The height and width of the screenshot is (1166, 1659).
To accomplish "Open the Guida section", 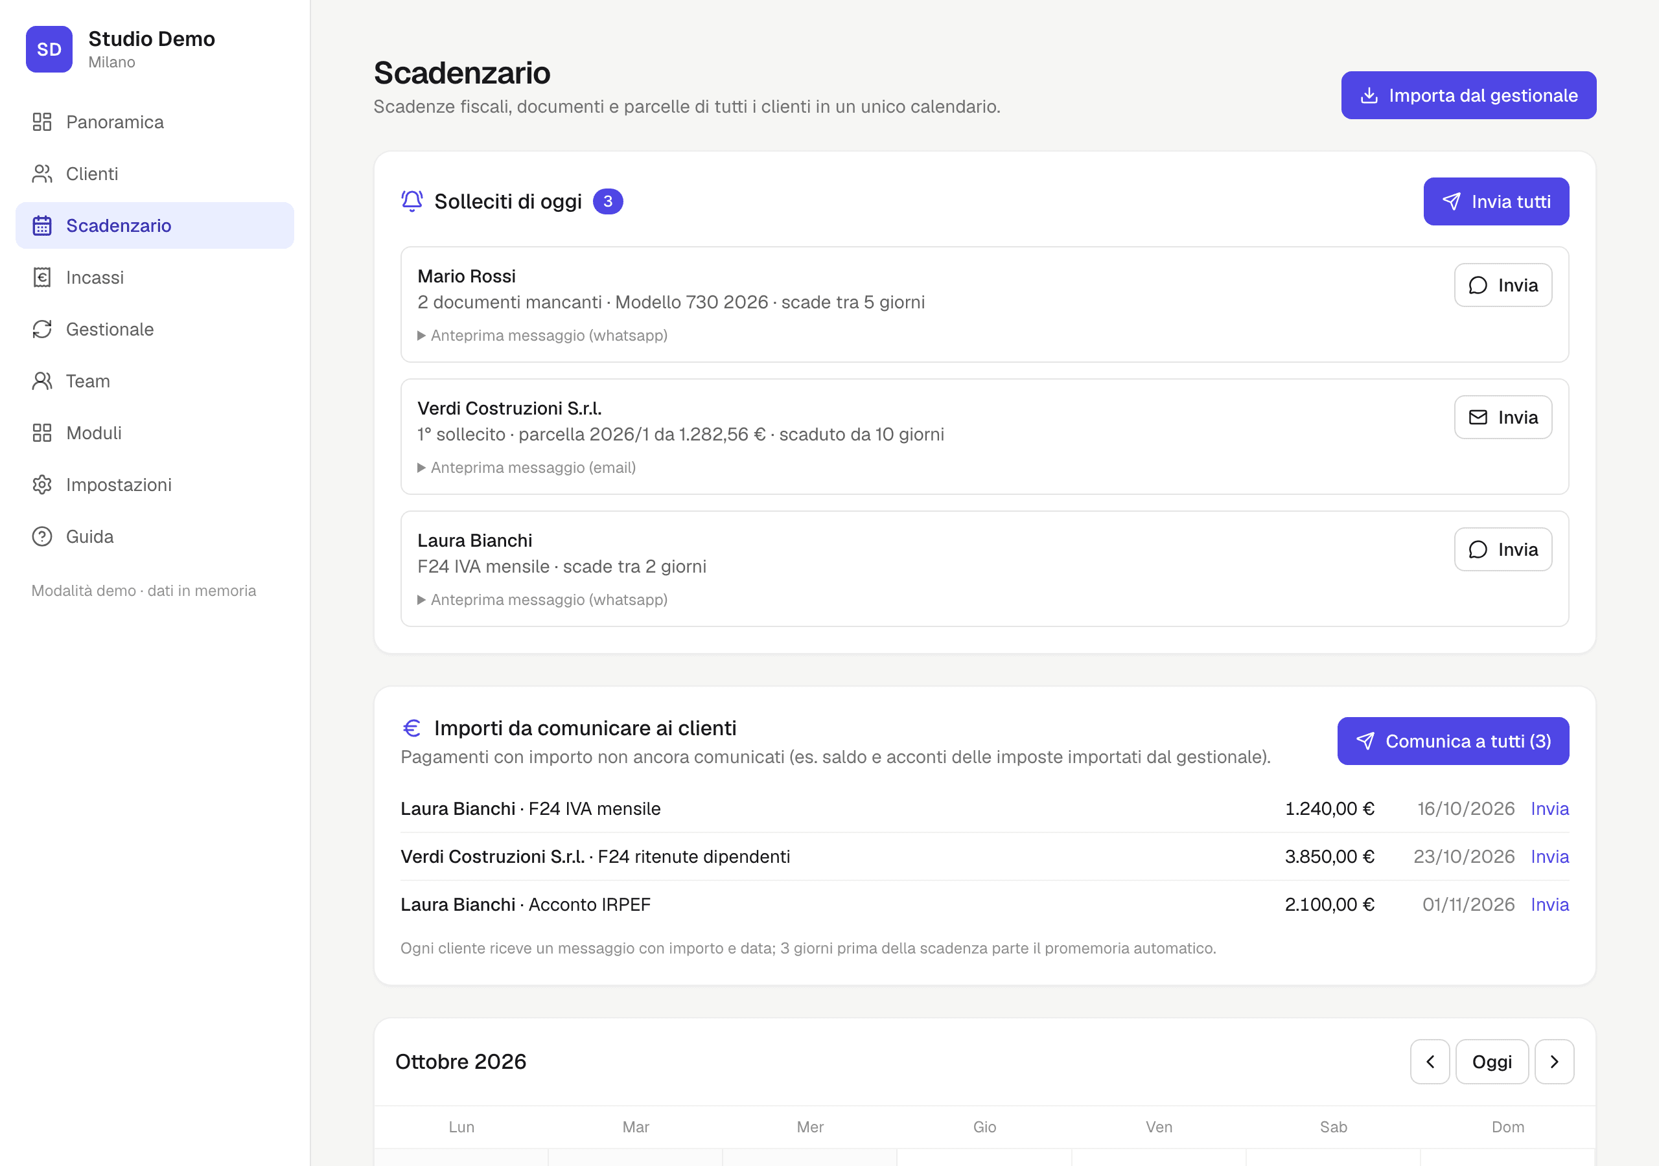I will [155, 537].
